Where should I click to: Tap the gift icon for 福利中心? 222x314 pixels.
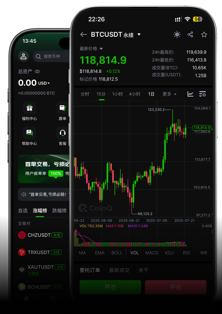29,108
